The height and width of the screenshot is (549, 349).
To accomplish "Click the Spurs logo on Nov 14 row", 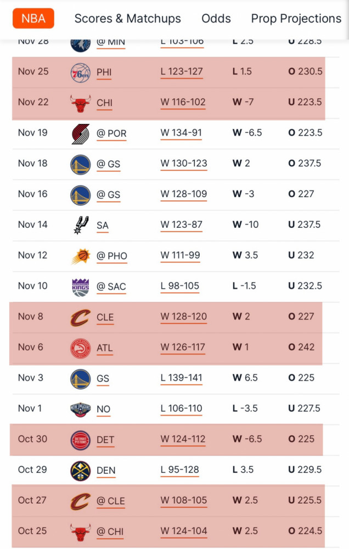I will point(81,225).
